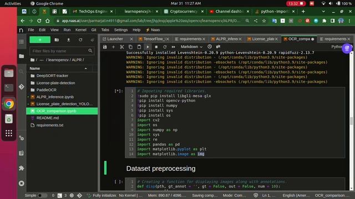Open Chrome extensions puzzle icon
355x199 pixels.
pyautogui.click(x=324, y=21)
